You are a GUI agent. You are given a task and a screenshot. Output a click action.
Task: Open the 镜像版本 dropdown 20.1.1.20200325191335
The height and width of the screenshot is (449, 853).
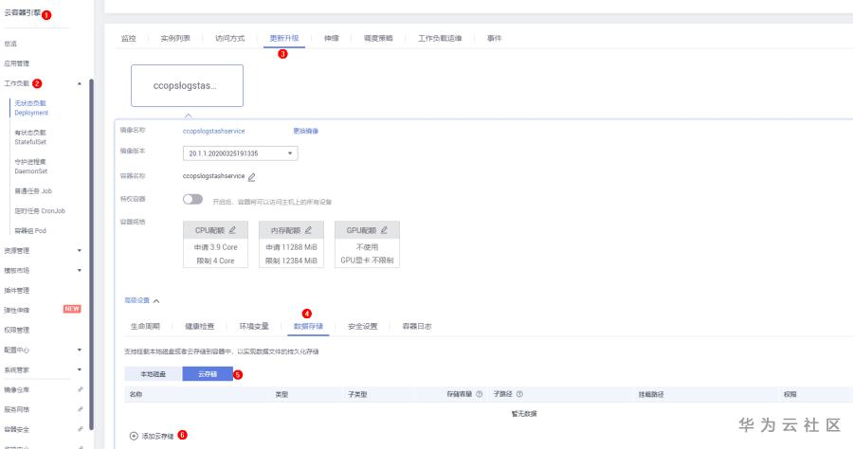pyautogui.click(x=240, y=153)
